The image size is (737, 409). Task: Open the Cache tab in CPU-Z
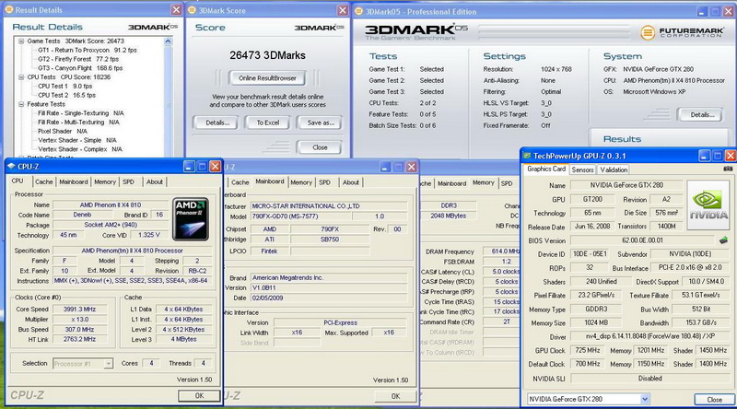(44, 181)
